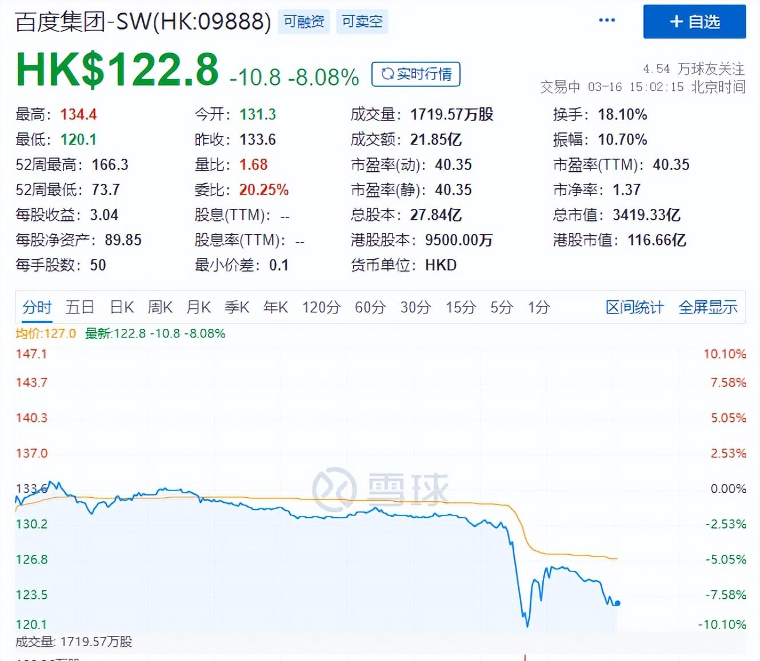Toggle the 分时 intraday chart view
The image size is (760, 661).
pos(36,307)
